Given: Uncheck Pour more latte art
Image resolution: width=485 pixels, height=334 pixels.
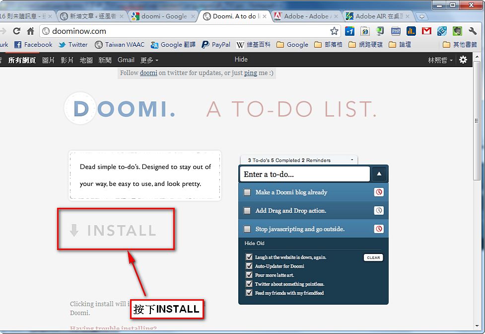Looking at the screenshot, I should click(249, 275).
